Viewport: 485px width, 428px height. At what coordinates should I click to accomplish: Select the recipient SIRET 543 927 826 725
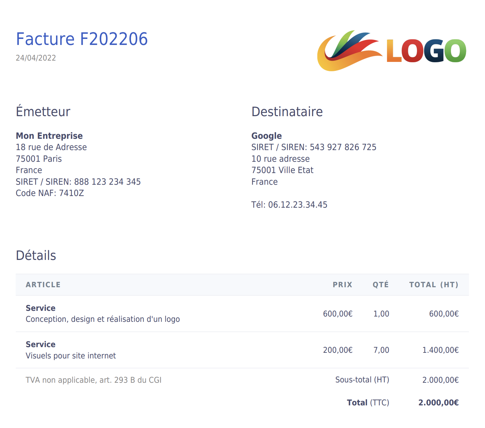(343, 147)
